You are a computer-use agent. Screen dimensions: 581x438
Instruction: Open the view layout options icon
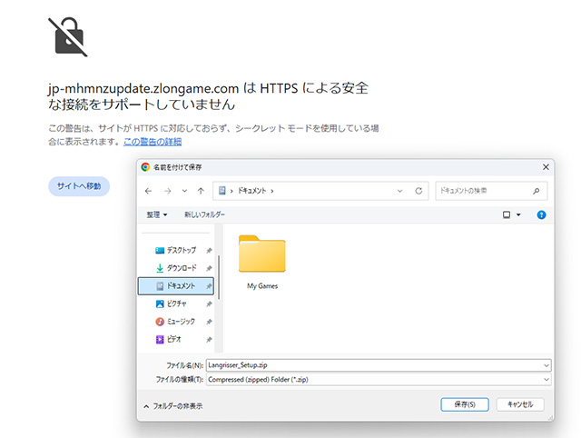[507, 214]
